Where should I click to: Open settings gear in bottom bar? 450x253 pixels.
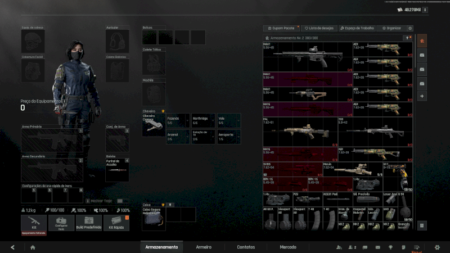point(437,247)
